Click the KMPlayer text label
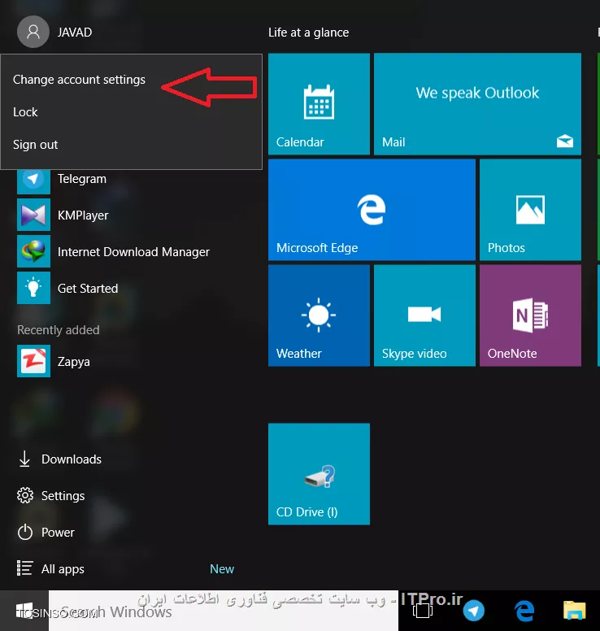This screenshot has width=600, height=631. pos(83,215)
